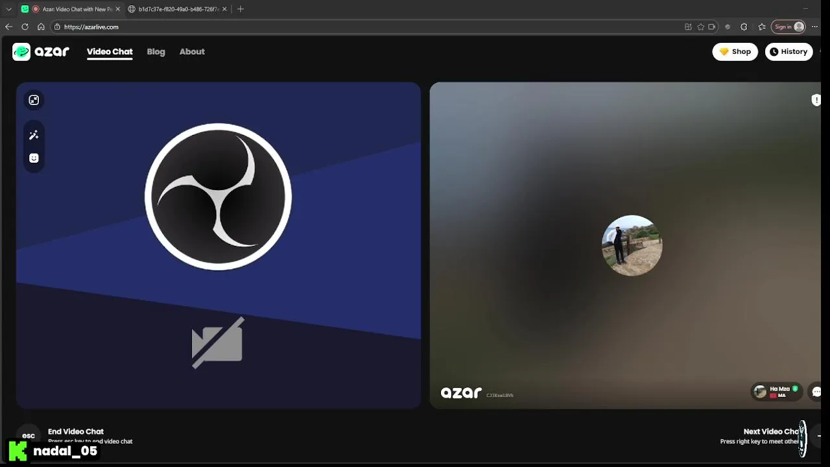Open the face sticker emoji tool

(x=34, y=158)
